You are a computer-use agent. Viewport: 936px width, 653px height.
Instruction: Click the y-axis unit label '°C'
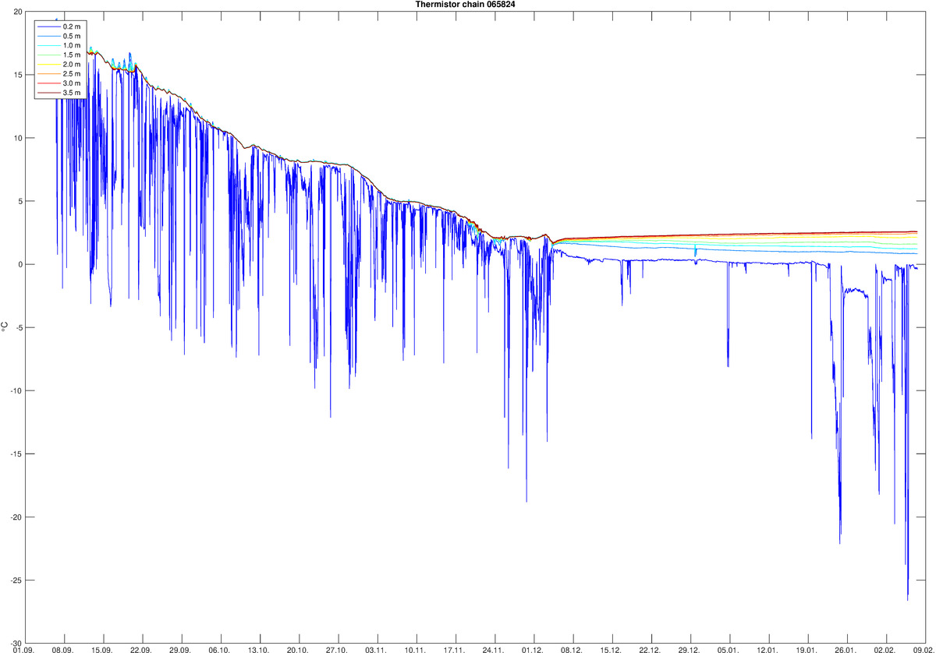point(5,327)
